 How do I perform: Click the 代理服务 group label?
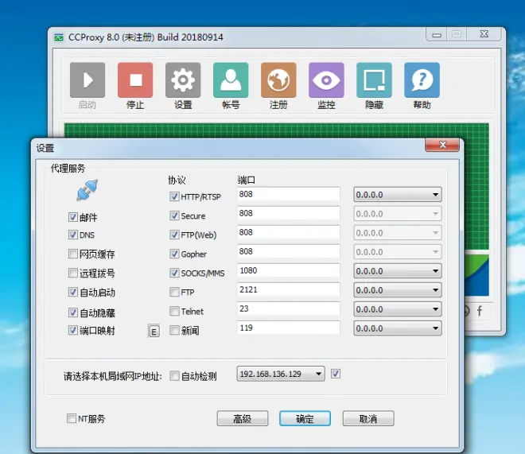68,168
